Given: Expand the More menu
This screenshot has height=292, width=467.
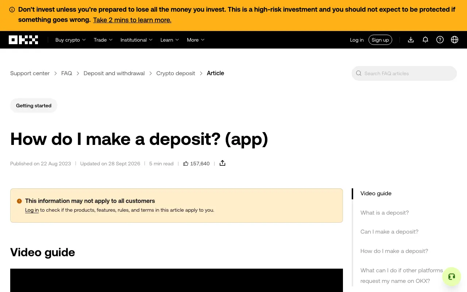Looking at the screenshot, I should (196, 40).
